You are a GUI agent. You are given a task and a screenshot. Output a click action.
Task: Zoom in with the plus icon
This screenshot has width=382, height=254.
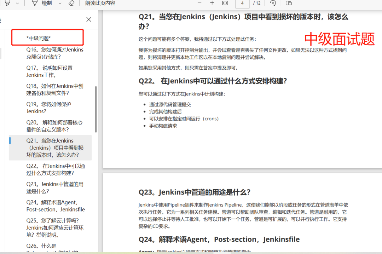pyautogui.click(x=212, y=3)
